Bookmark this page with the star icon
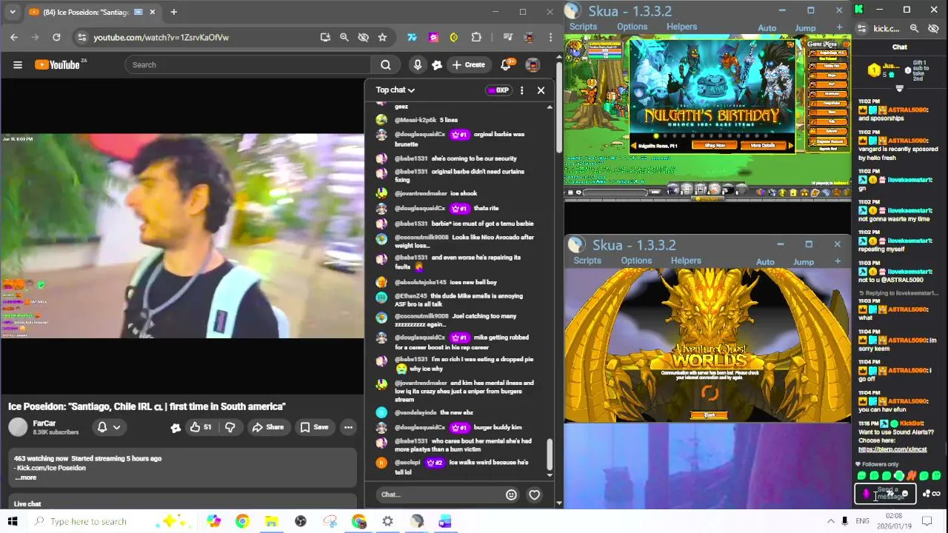This screenshot has width=948, height=533. pyautogui.click(x=382, y=37)
